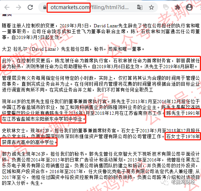Screen dimensions: 201x191
Task: Click text '史秋林女士，现年62岁'
Action: [25, 130]
